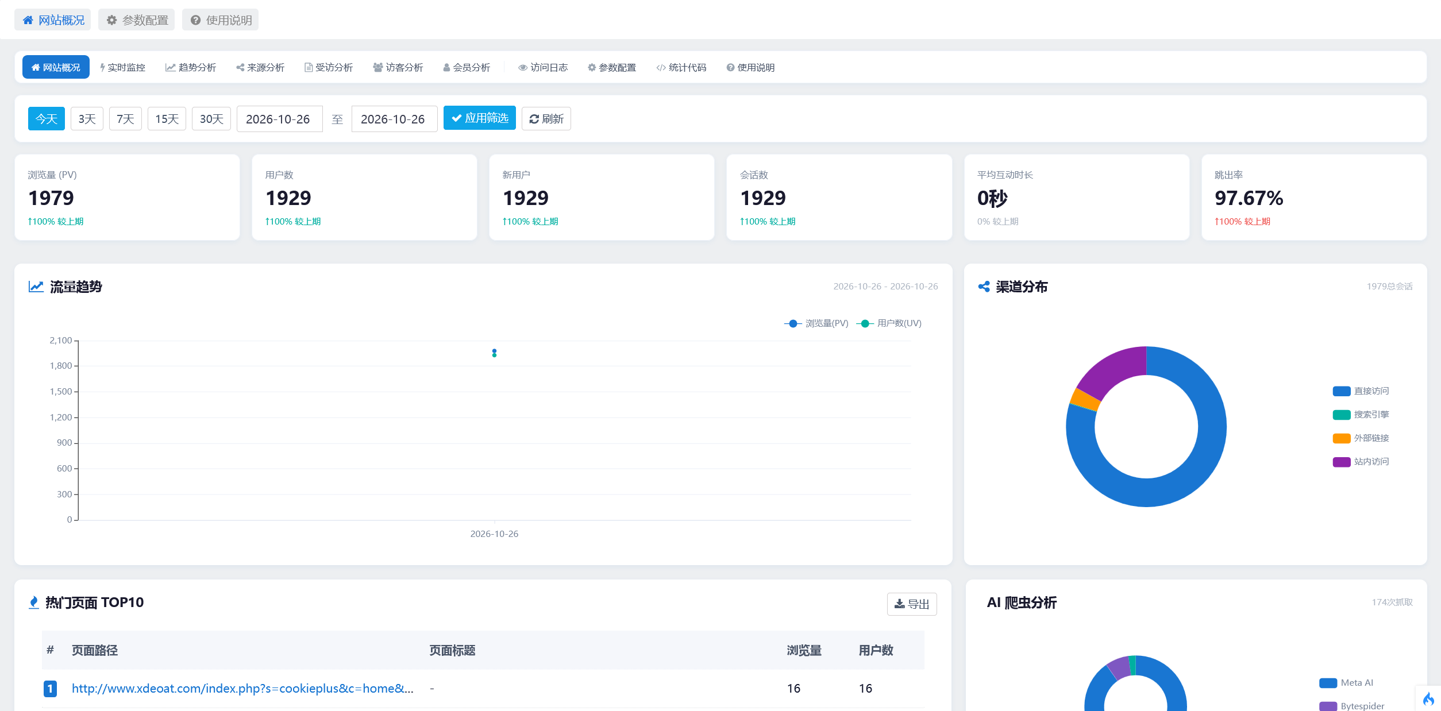Open the top 参数配置 gear tab
This screenshot has height=711, width=1441.
(137, 20)
